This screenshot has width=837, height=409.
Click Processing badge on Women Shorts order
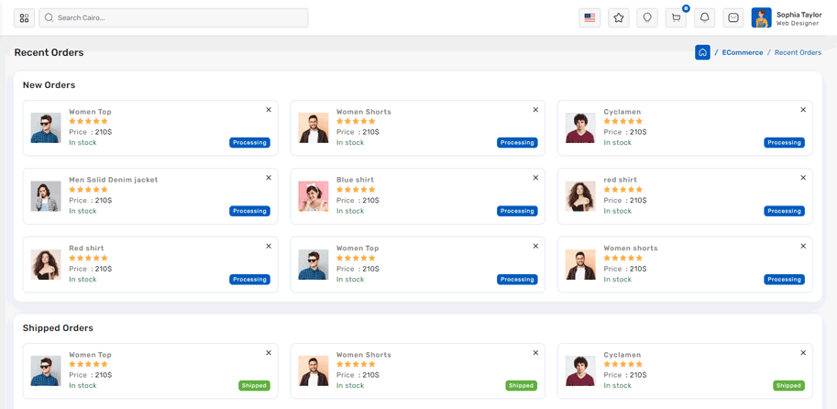517,143
